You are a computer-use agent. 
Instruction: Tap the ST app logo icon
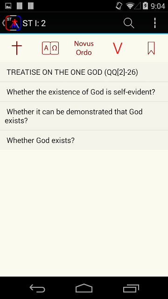click(x=13, y=23)
